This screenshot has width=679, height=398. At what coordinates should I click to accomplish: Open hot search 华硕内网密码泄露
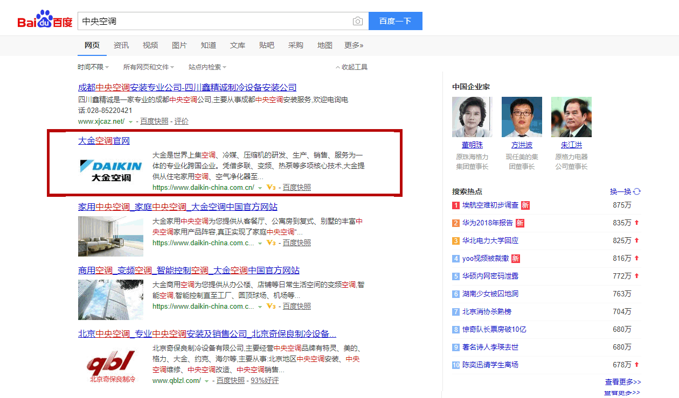coord(490,276)
